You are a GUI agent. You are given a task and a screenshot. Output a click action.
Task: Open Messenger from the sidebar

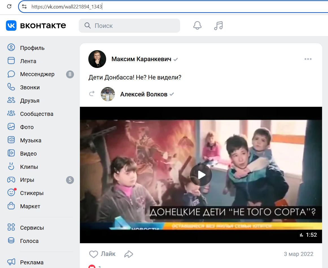tap(37, 74)
